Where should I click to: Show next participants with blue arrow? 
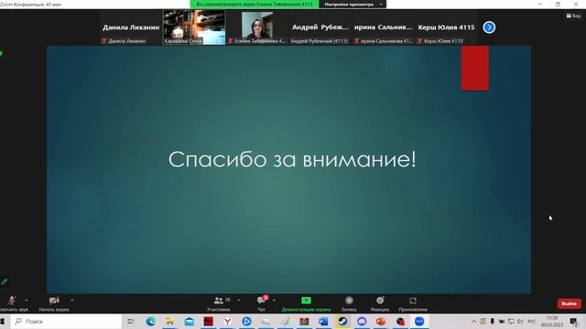489,27
